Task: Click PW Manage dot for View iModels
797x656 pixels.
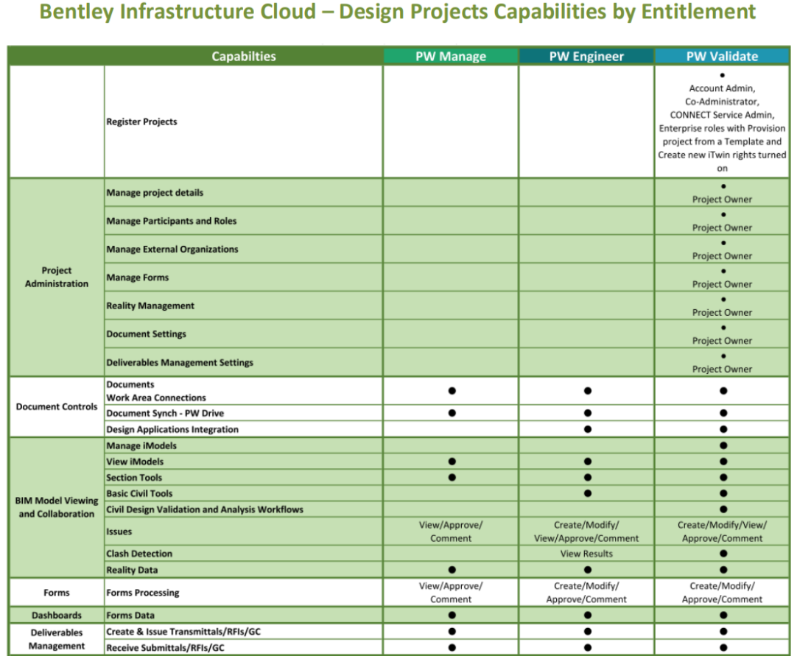Action: pos(452,462)
